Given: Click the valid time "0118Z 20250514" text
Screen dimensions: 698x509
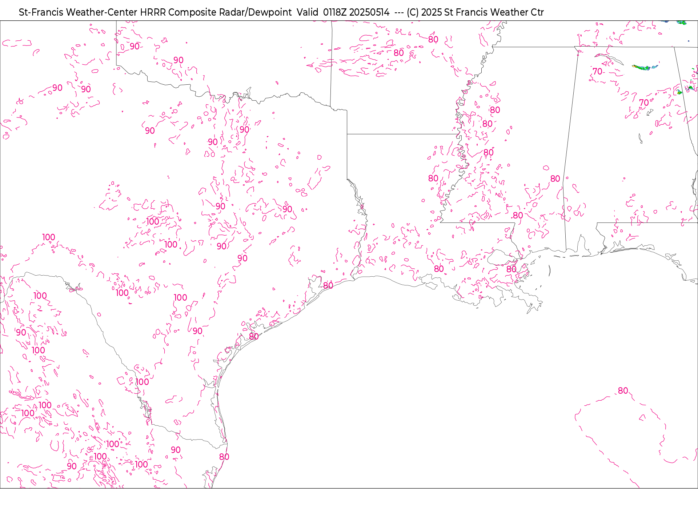Looking at the screenshot, I should (x=356, y=12).
